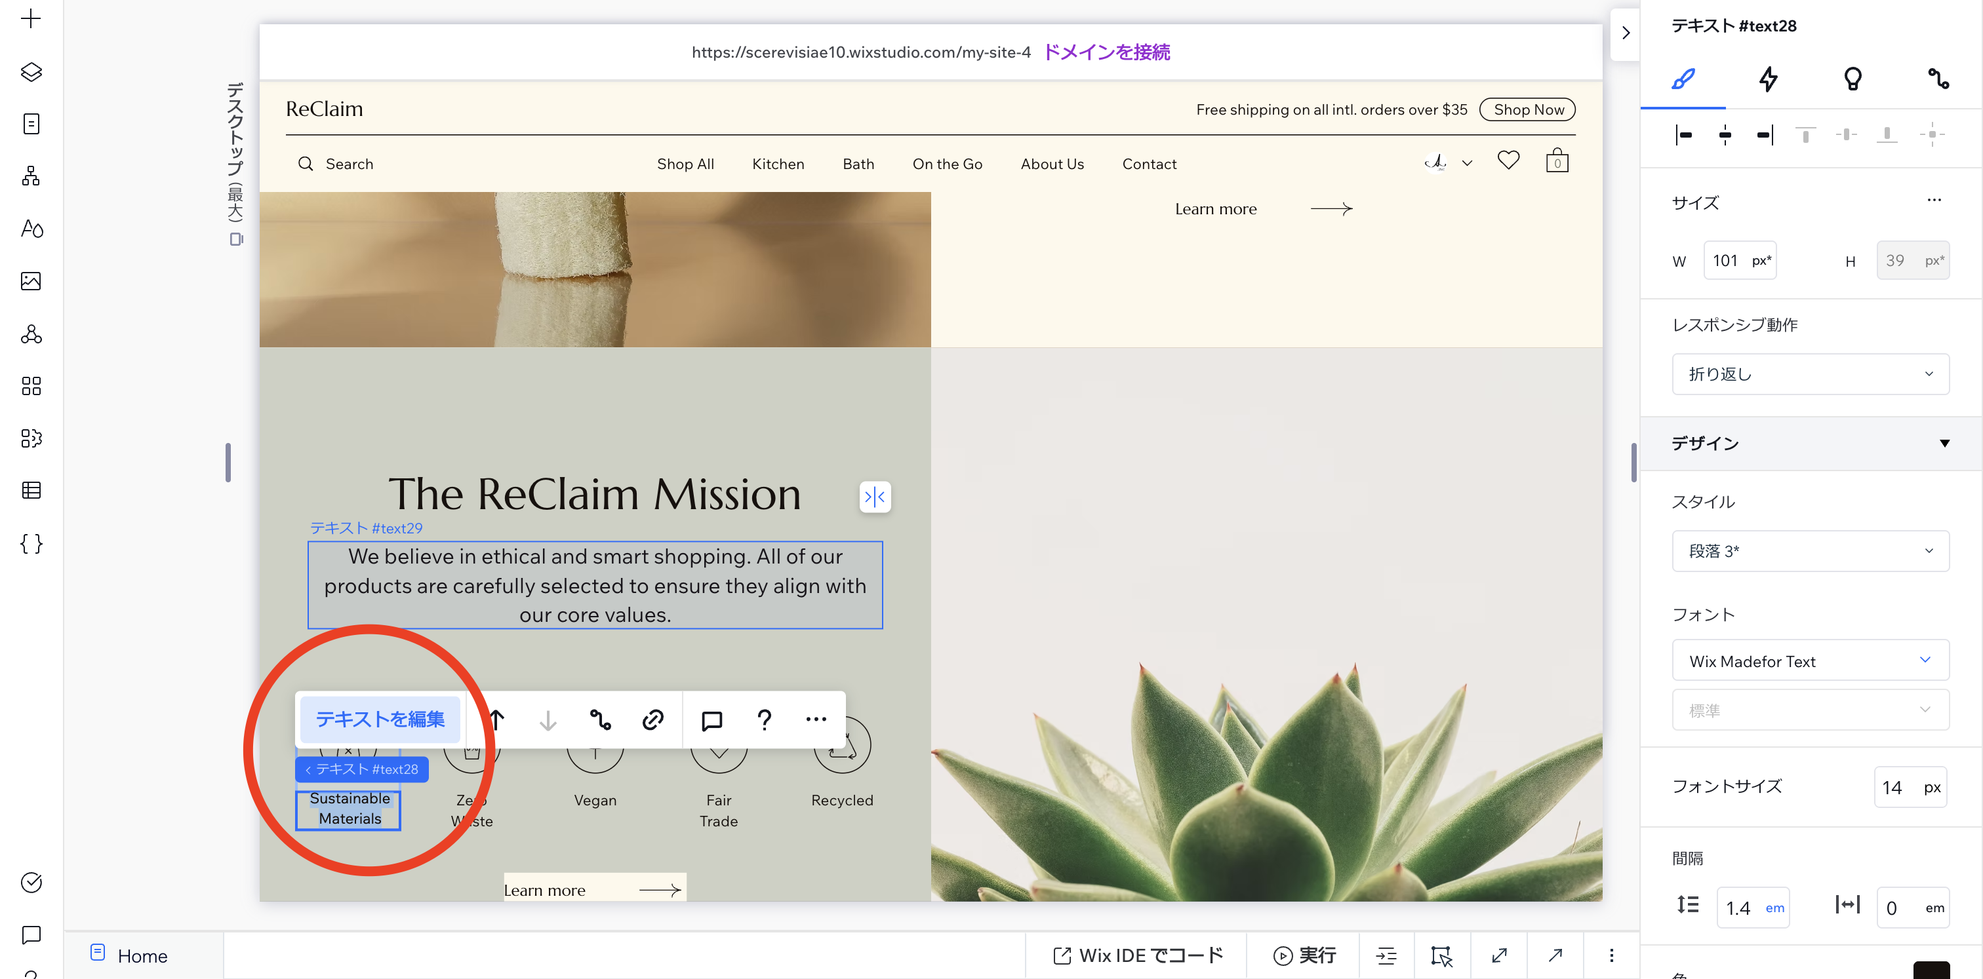The image size is (1983, 979).
Task: Click the link icon in floating toolbar
Action: pyautogui.click(x=652, y=720)
